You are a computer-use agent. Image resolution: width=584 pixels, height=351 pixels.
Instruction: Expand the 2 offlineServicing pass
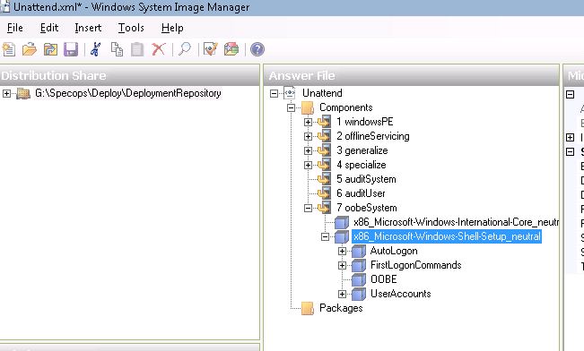click(308, 136)
